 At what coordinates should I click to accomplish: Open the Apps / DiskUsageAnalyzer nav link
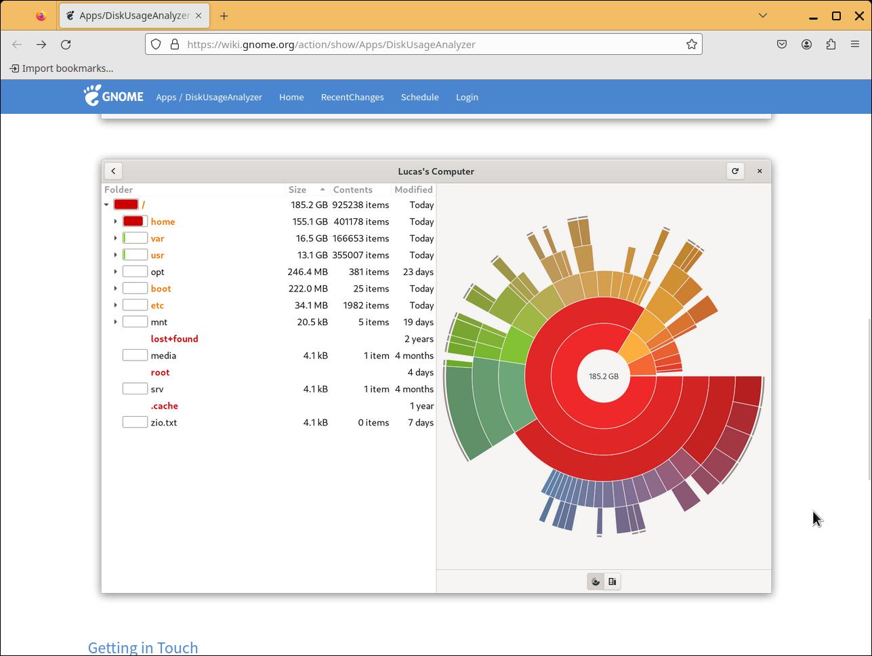(x=209, y=97)
